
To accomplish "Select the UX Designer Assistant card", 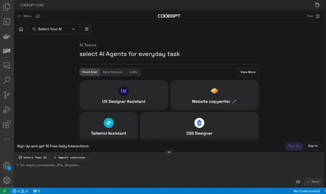I will click(x=124, y=95).
